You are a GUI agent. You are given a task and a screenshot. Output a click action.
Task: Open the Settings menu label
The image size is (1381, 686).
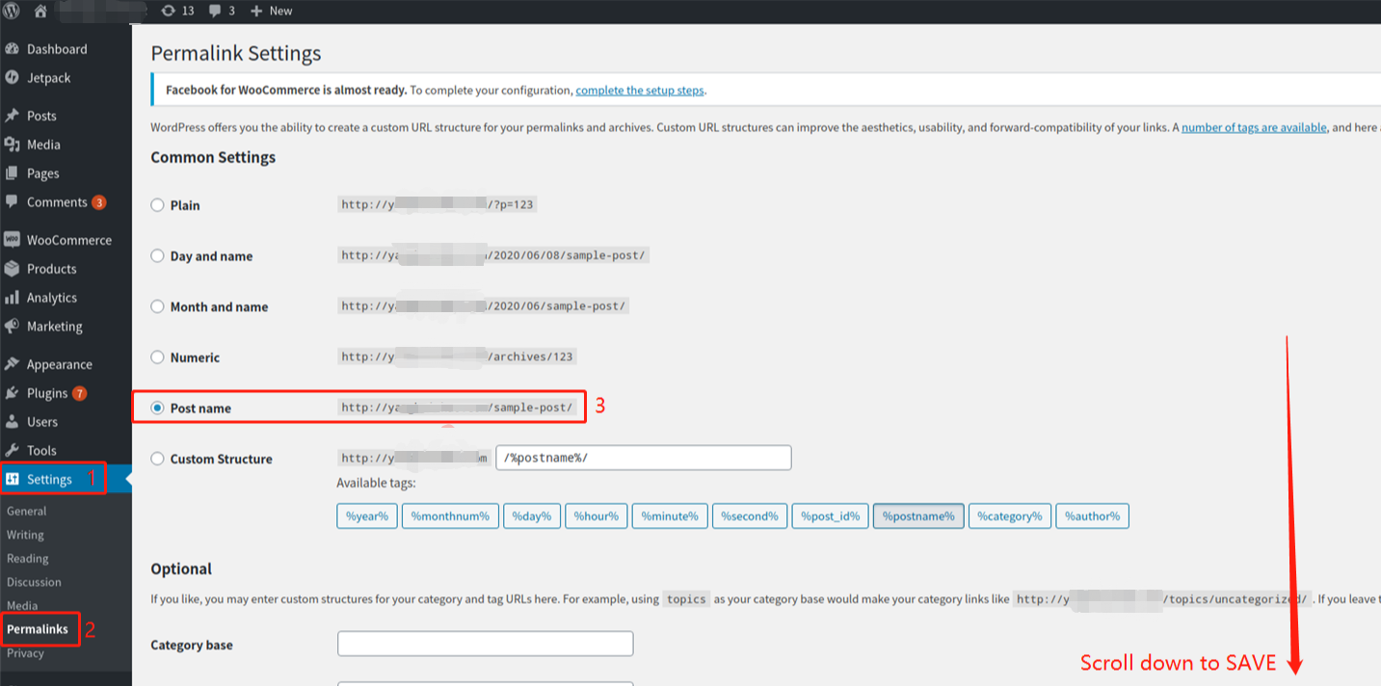49,479
